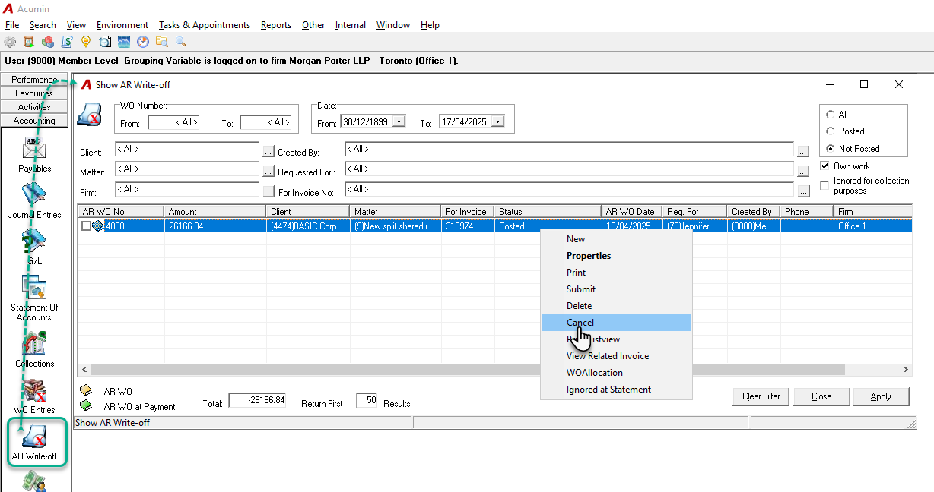Click the Close button beside Apply
Viewport: 934px width, 492px height.
click(821, 396)
